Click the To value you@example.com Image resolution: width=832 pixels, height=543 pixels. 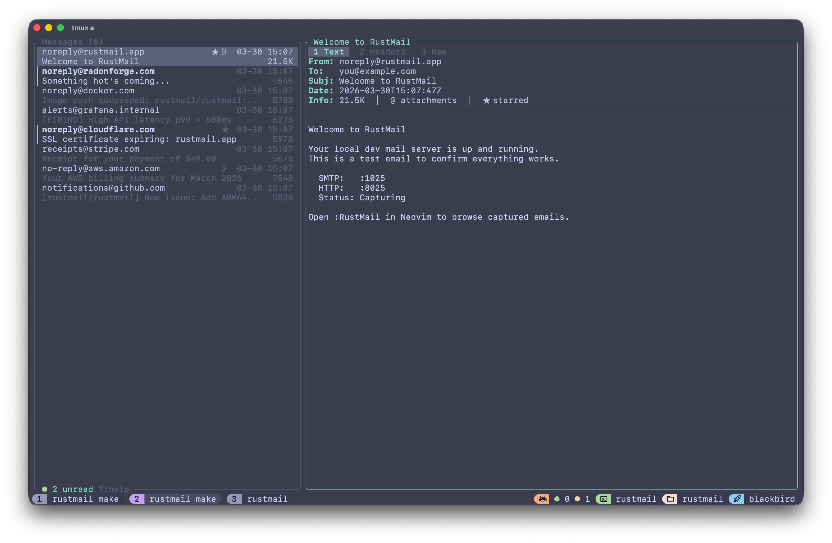(x=378, y=71)
